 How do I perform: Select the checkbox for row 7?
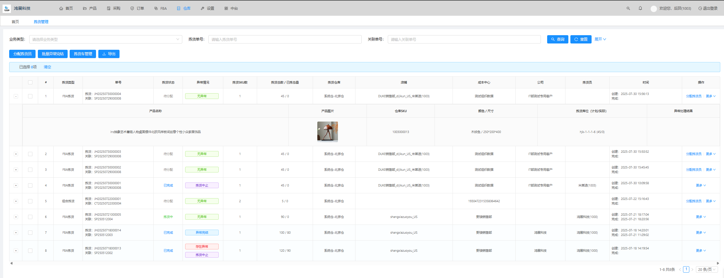(30, 233)
